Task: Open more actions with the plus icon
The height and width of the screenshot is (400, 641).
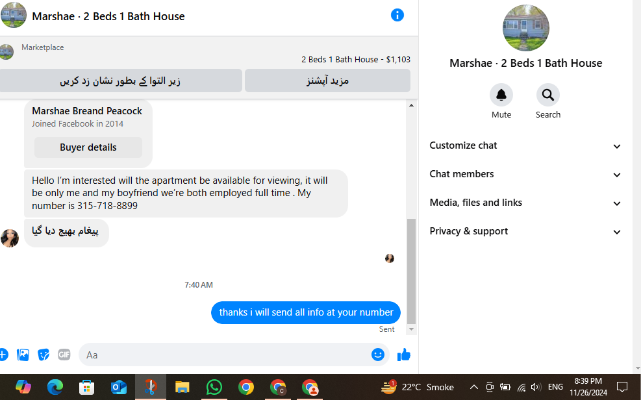Action: coord(3,355)
